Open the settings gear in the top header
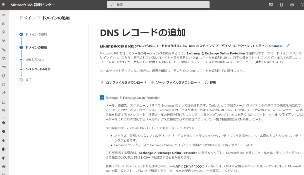Image resolution: width=304 pixels, height=175 pixels. pyautogui.click(x=292, y=5)
